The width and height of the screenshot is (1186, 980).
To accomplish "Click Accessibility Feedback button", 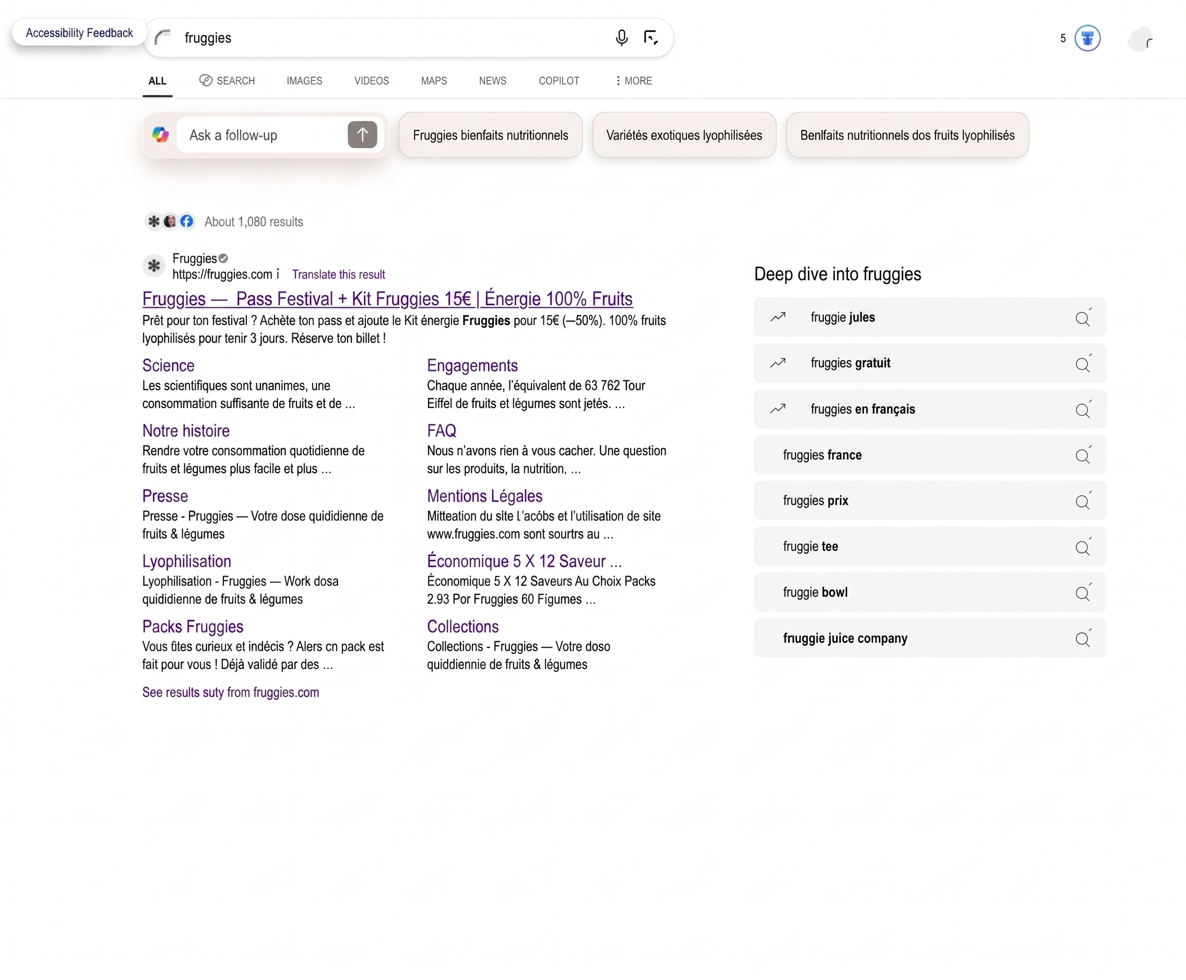I will [x=79, y=33].
